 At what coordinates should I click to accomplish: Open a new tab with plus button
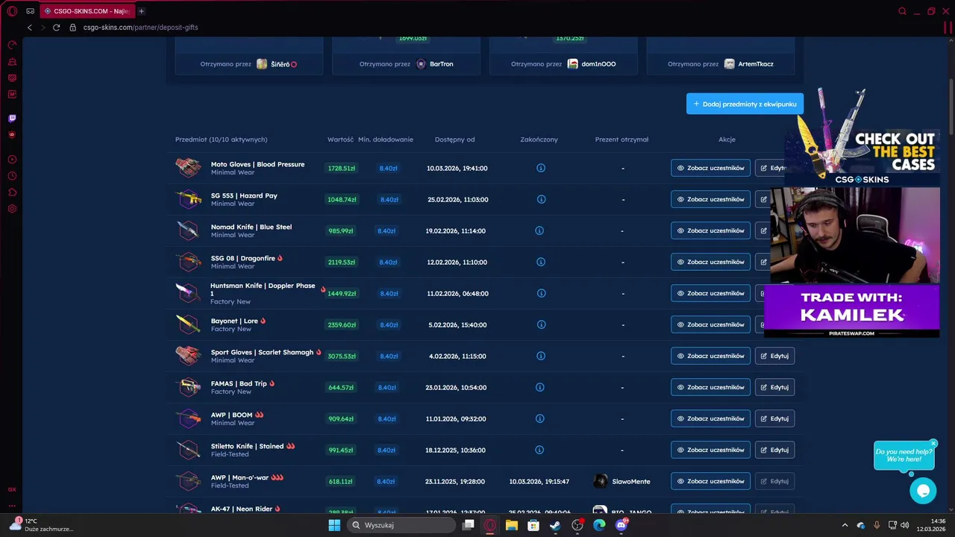click(x=142, y=11)
